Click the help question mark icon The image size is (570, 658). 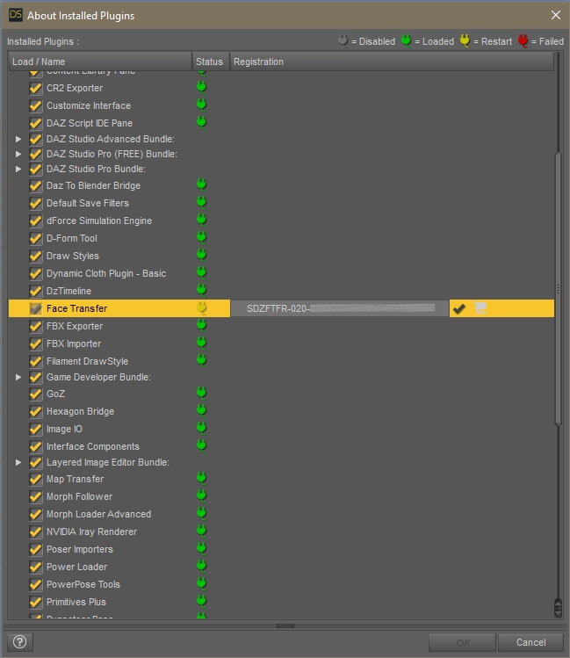coord(19,641)
